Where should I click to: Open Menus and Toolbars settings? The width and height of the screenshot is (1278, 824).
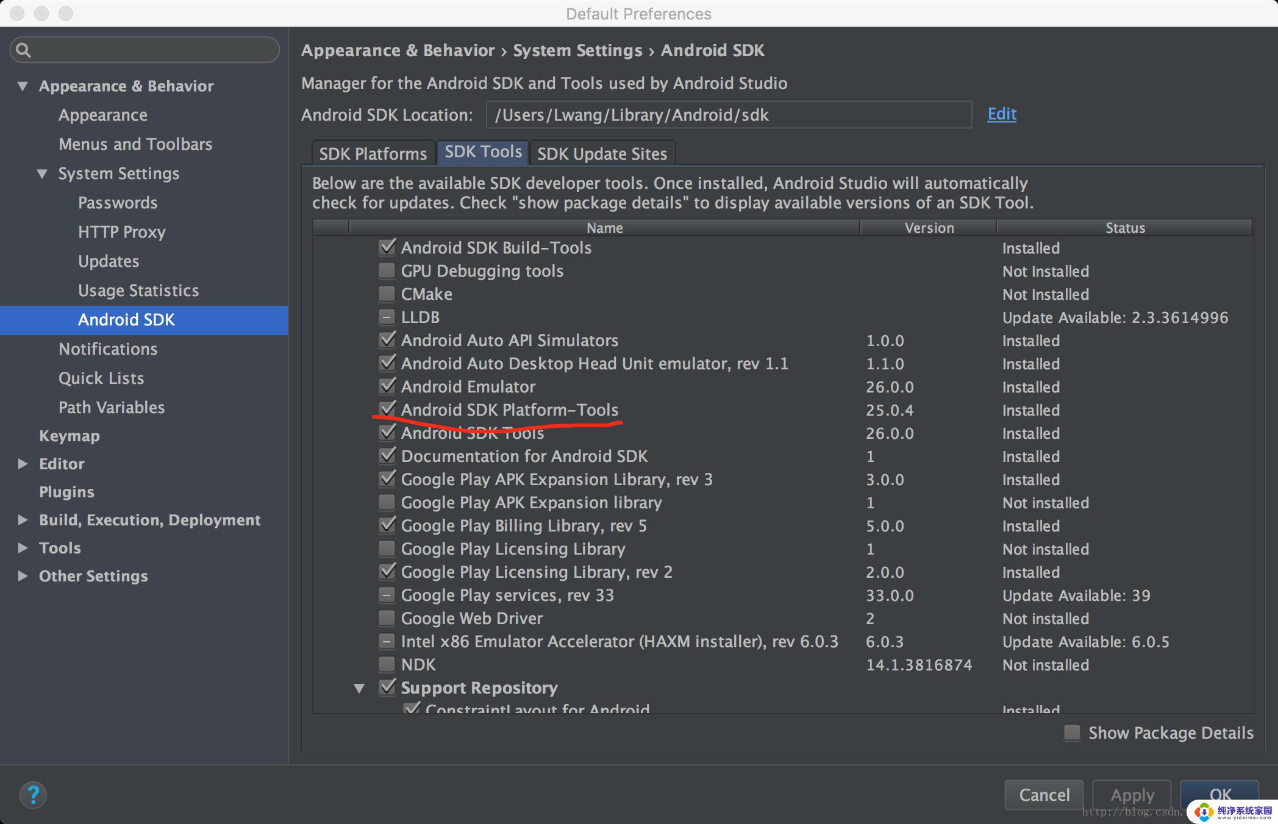click(x=135, y=144)
